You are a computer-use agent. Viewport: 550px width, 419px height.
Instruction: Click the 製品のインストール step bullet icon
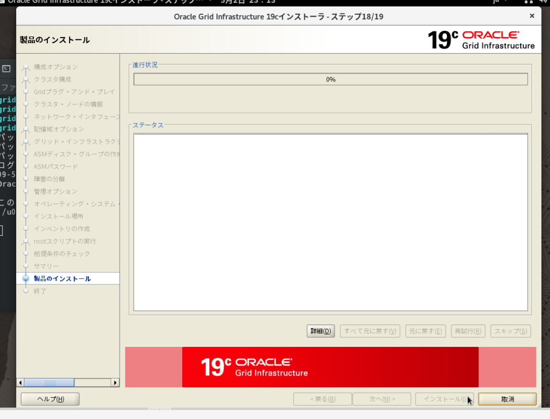pyautogui.click(x=26, y=279)
